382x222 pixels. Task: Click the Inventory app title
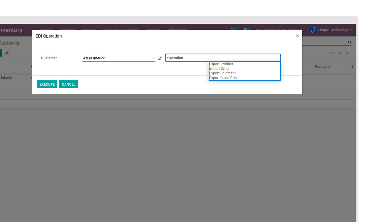click(x=11, y=30)
